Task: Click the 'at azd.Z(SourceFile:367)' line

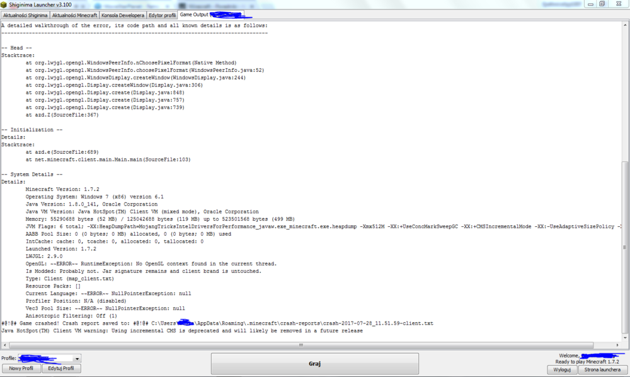Action: pyautogui.click(x=62, y=115)
